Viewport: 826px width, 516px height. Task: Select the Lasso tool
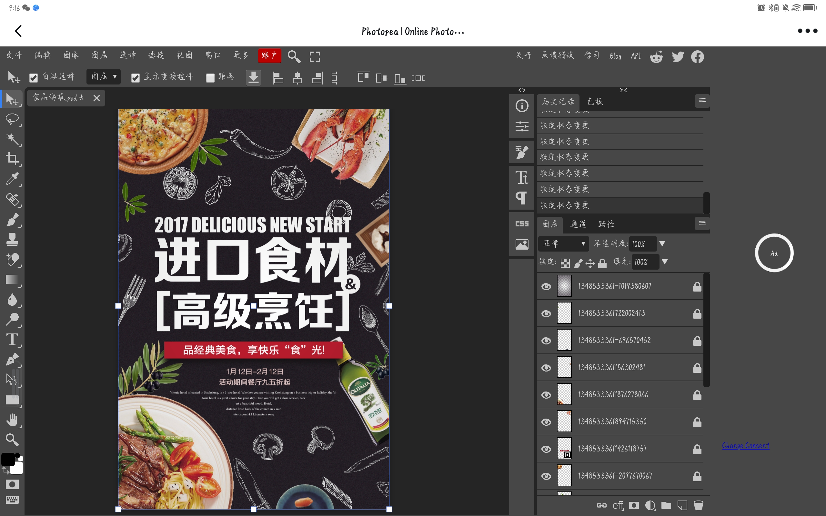(12, 119)
